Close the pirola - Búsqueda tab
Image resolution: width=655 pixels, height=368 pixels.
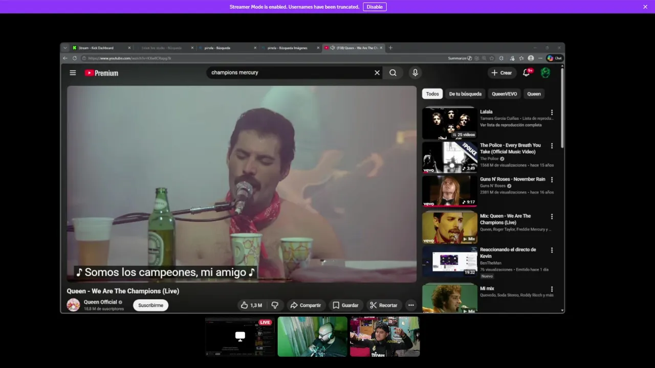pos(255,48)
